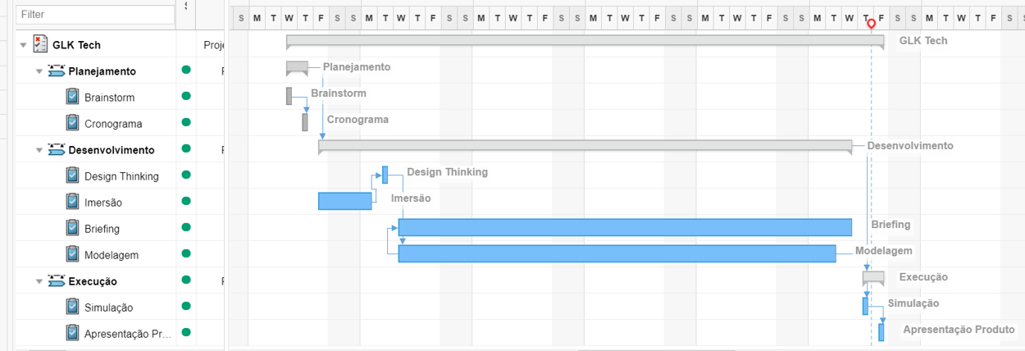The width and height of the screenshot is (1025, 351).
Task: Click the Filter input field
Action: 96,14
